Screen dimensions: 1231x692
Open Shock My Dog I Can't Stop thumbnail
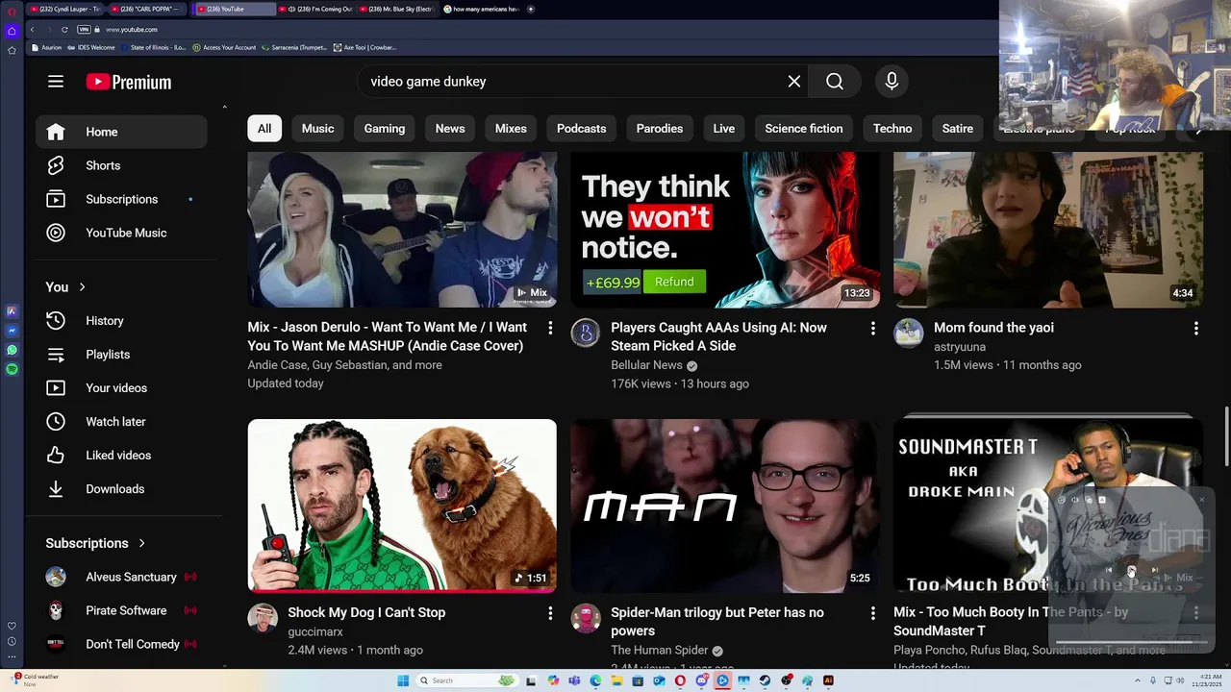[x=402, y=506]
